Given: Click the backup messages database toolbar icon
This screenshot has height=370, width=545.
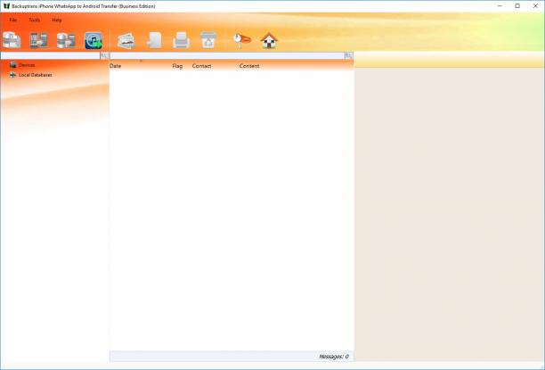Looking at the screenshot, I should (x=12, y=40).
